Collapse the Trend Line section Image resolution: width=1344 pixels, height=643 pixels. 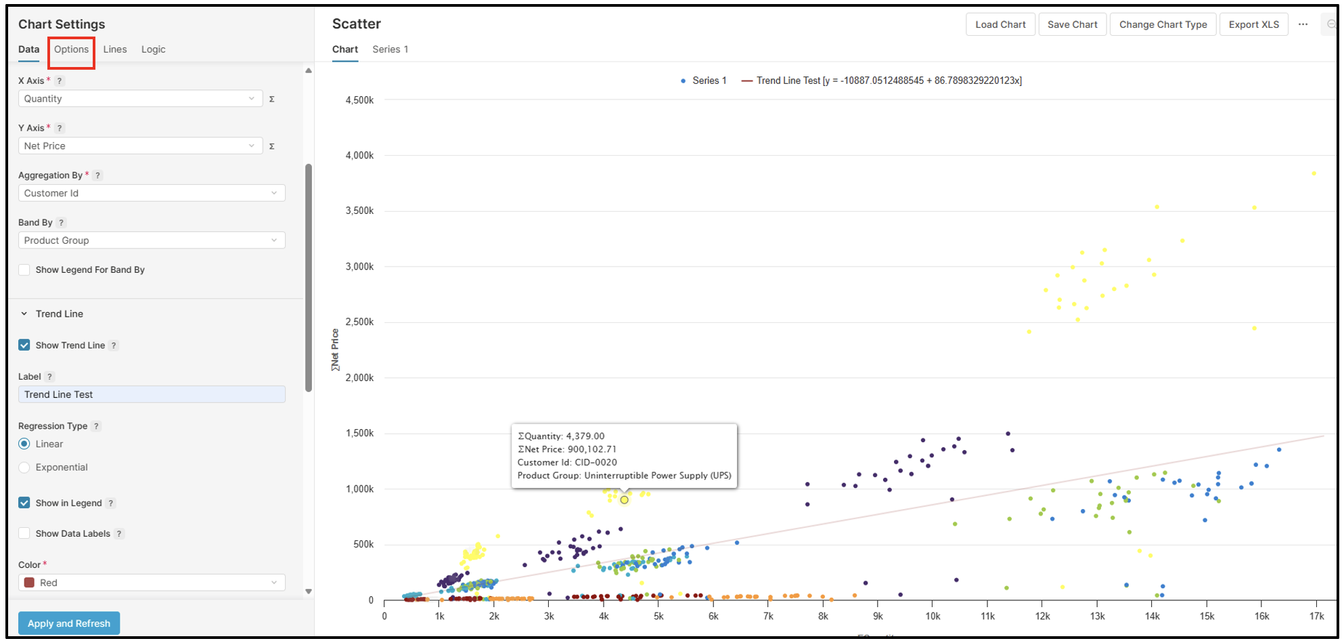coord(24,314)
